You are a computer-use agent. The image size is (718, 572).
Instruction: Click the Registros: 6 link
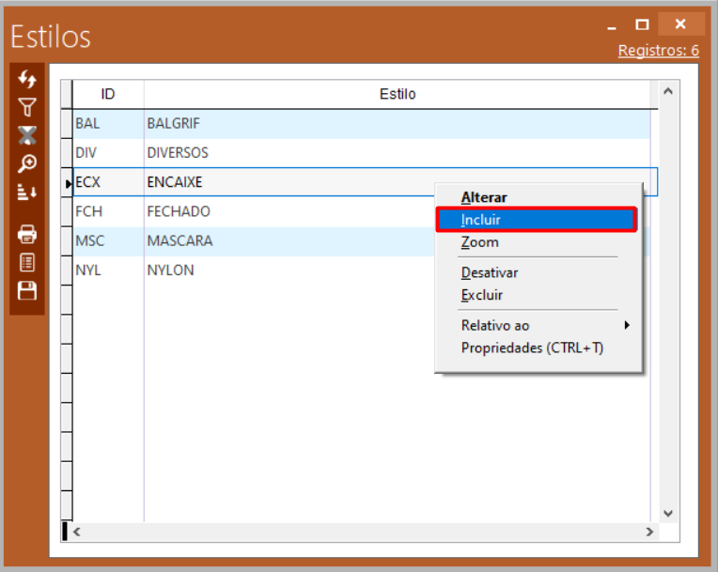[658, 51]
